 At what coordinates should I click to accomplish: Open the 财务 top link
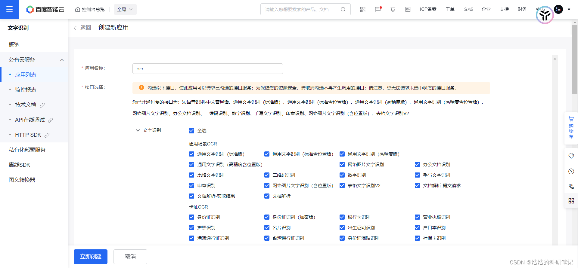tap(522, 9)
